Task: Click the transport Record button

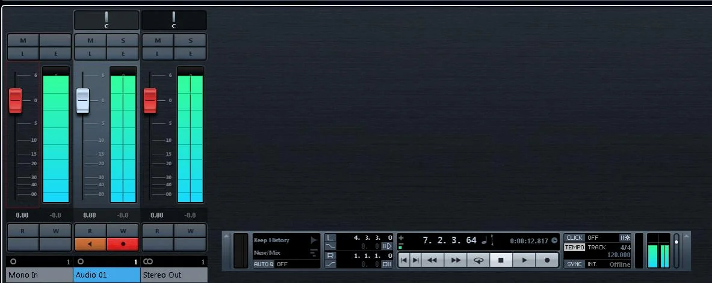Action: coord(546,260)
